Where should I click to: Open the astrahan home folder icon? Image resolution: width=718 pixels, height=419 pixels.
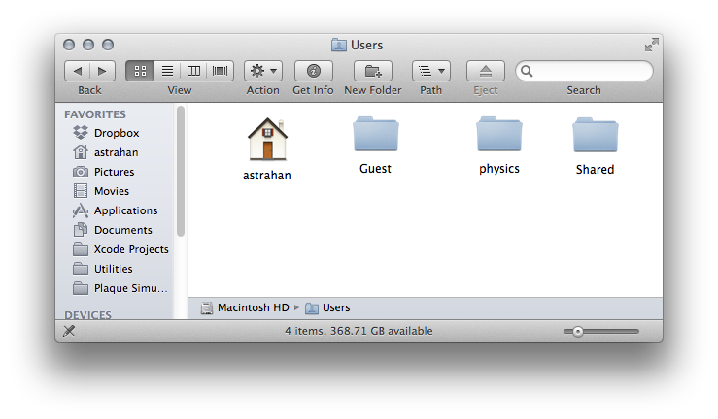tap(266, 139)
